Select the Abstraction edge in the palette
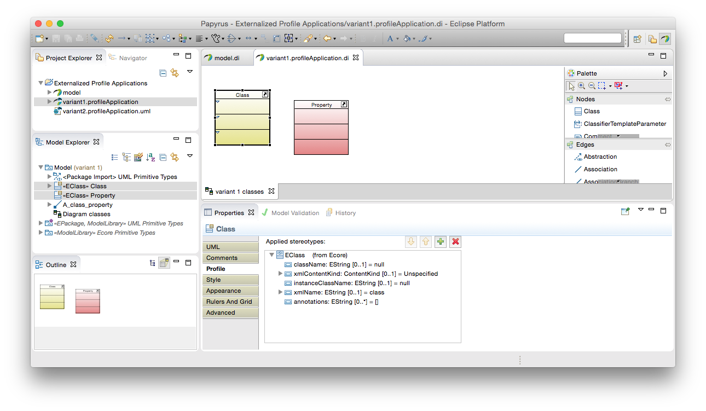This screenshot has height=411, width=706. point(595,157)
